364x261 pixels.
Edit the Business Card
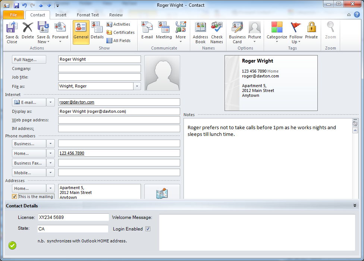tap(237, 32)
